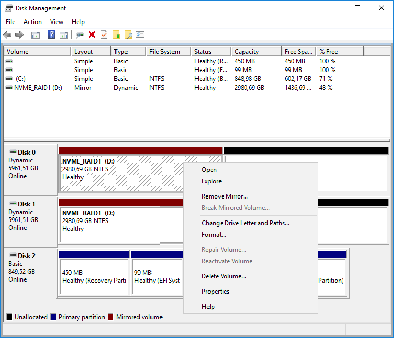Open the Action menu
Screen dimensions: 394x338
pyautogui.click(x=32, y=22)
